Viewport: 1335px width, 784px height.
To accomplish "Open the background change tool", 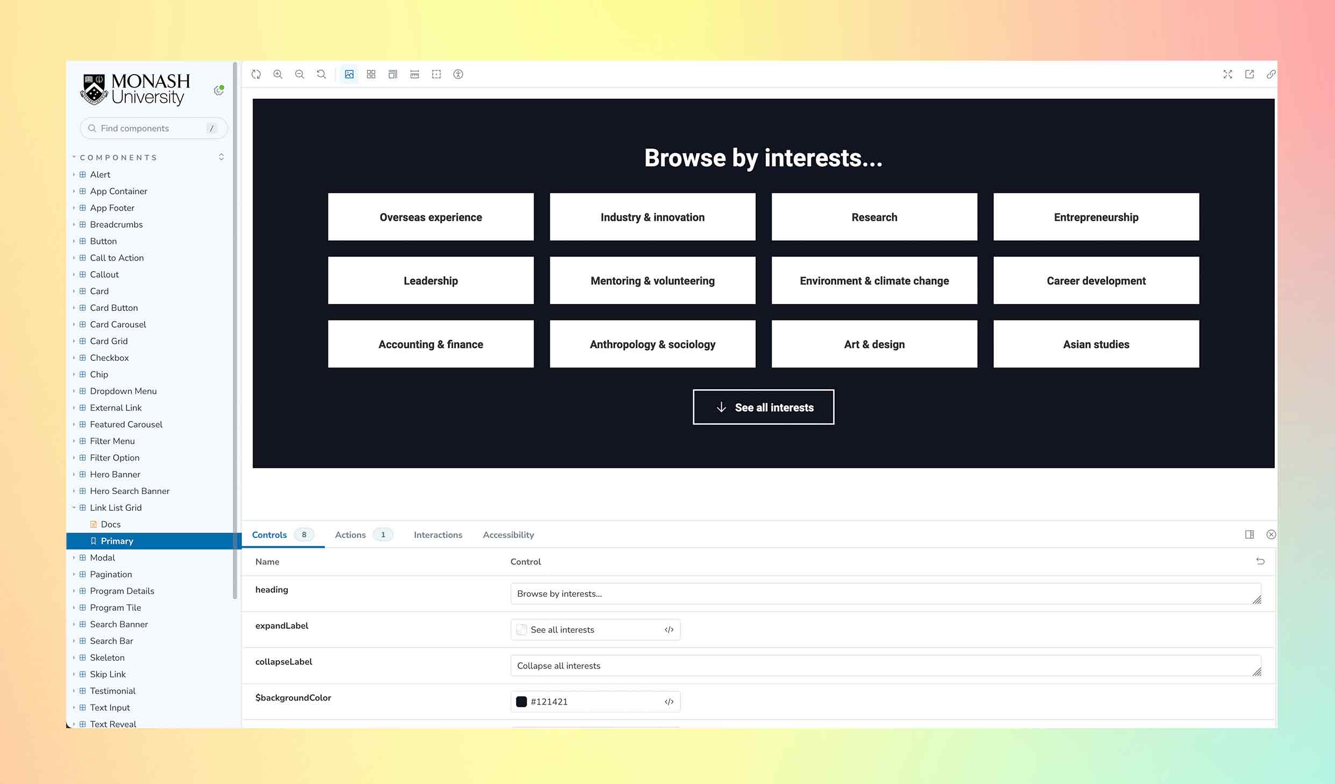I will coord(349,74).
